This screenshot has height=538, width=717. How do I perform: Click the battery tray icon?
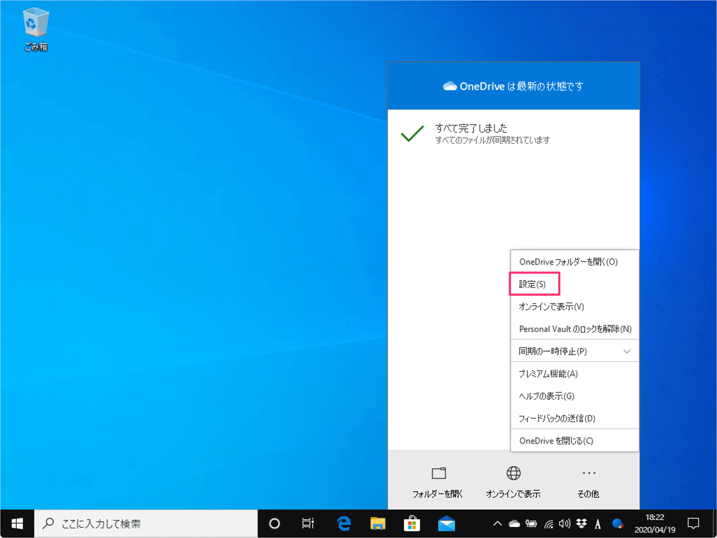[x=531, y=523]
